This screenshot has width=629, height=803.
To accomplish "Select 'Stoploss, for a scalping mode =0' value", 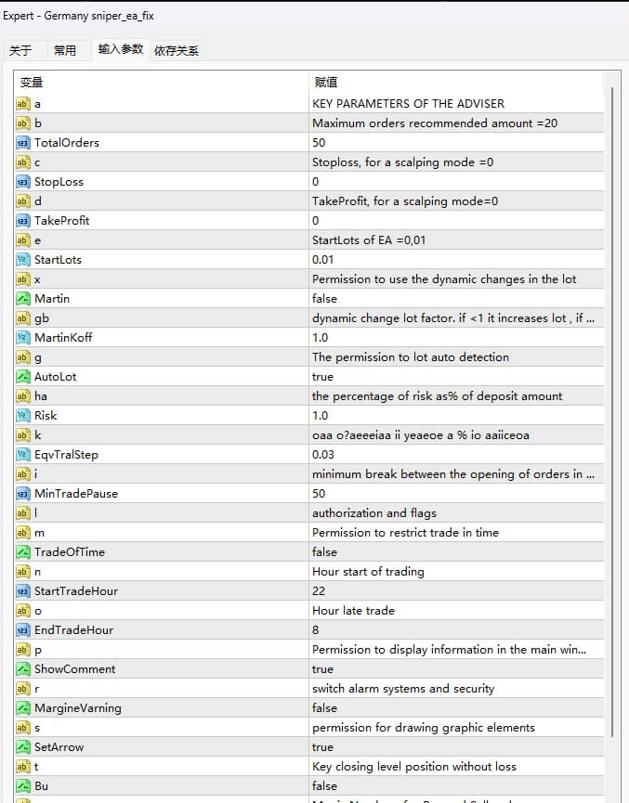I will (403, 162).
